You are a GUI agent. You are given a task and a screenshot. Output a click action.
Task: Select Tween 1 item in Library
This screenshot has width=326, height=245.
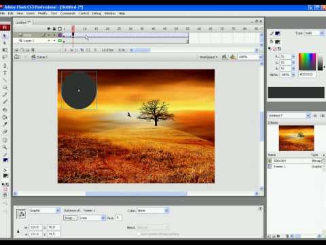[x=279, y=167]
